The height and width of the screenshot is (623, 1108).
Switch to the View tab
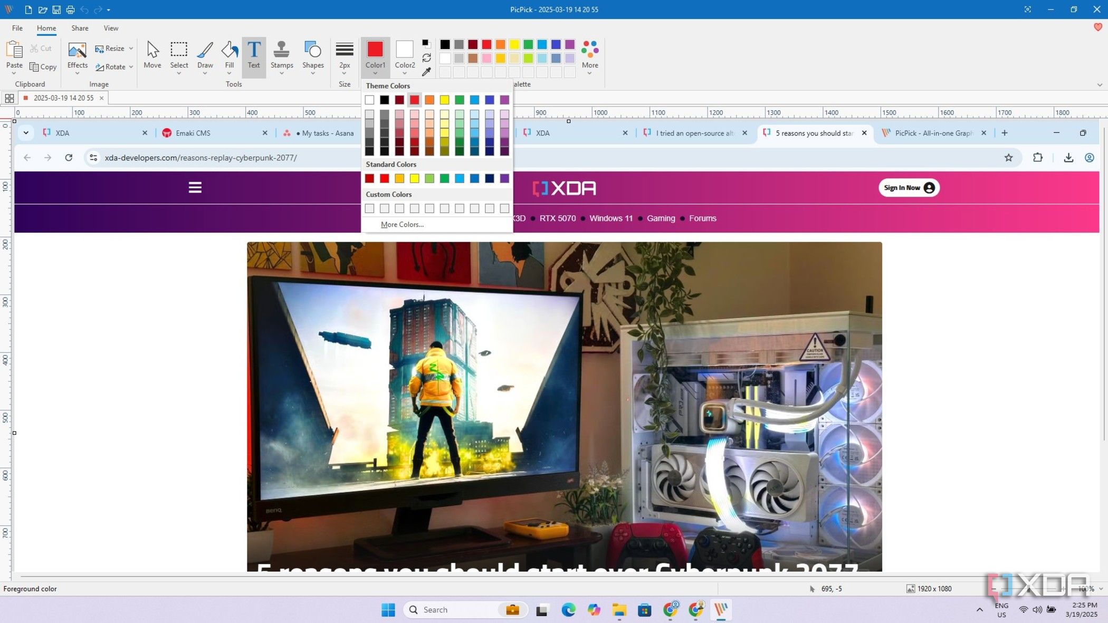(x=111, y=28)
